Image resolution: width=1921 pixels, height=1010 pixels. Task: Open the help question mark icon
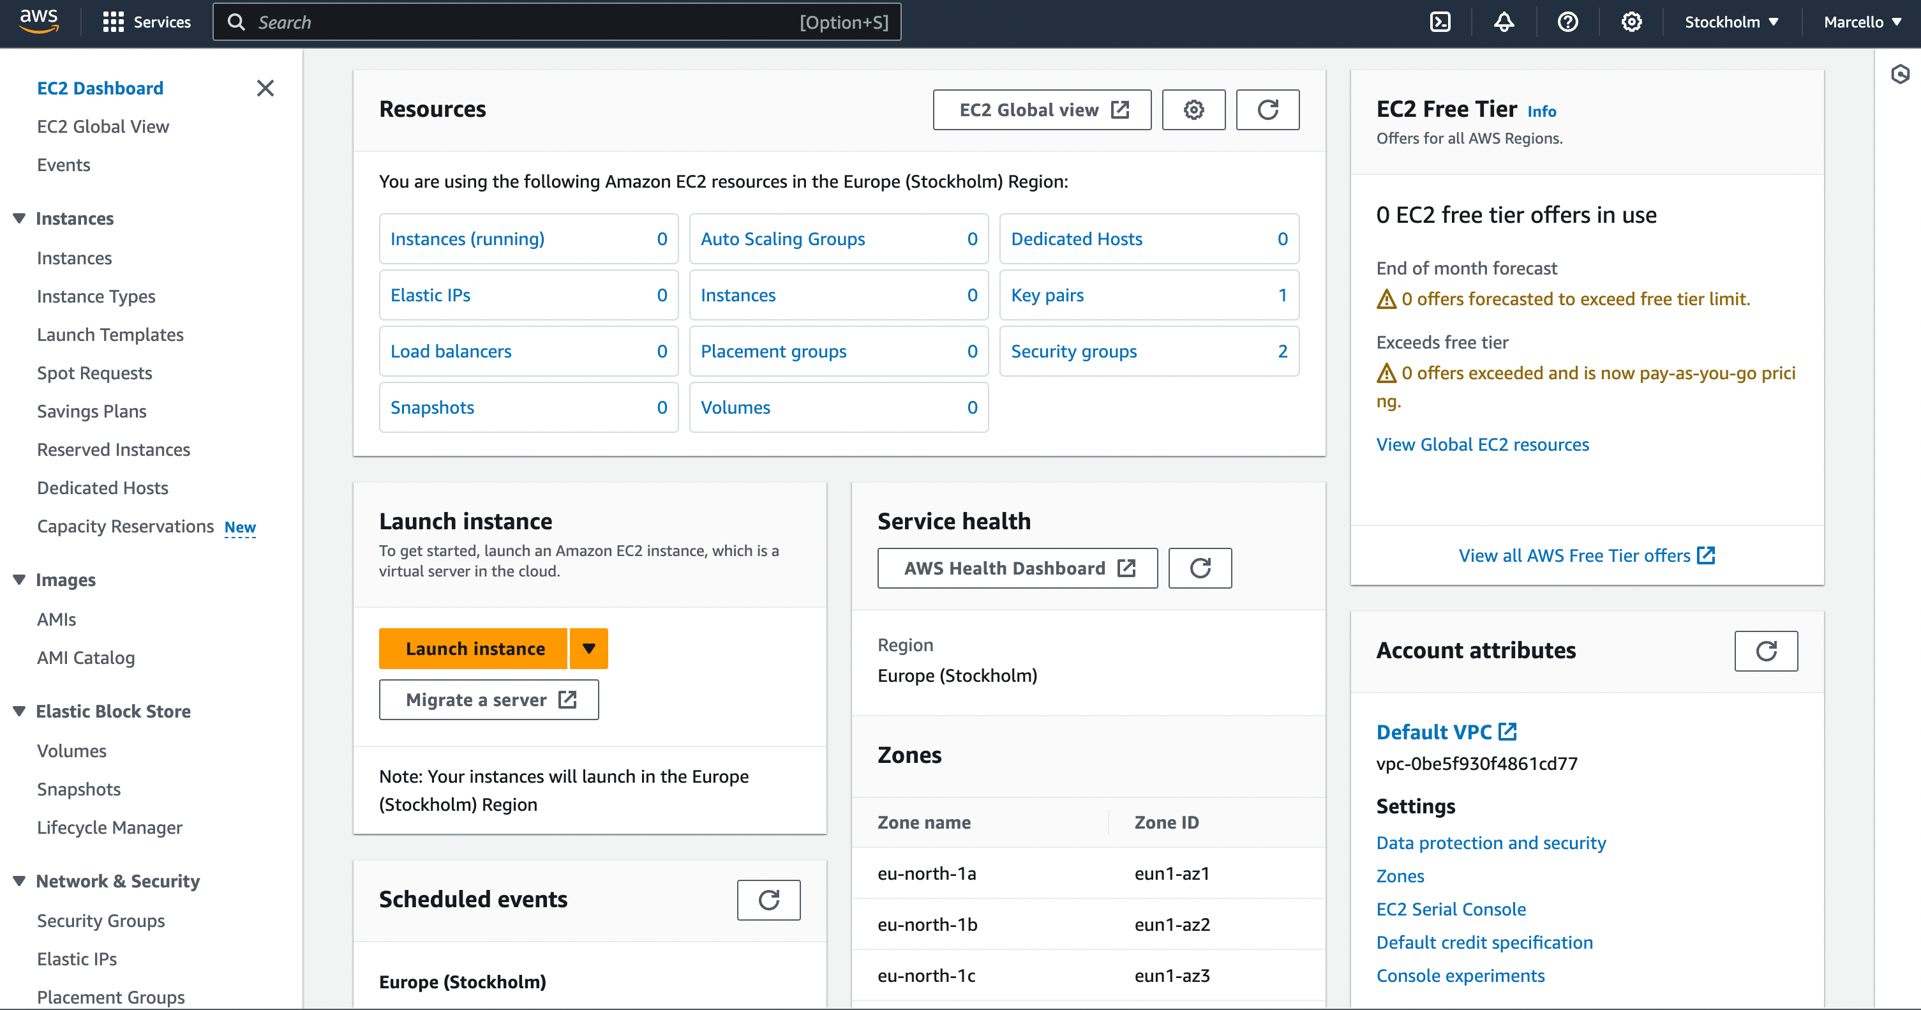pyautogui.click(x=1567, y=22)
